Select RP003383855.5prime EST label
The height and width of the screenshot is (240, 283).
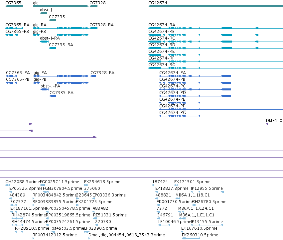[55, 202]
